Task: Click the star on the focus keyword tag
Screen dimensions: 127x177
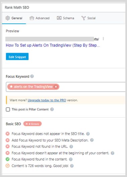Action: pyautogui.click(x=11, y=86)
